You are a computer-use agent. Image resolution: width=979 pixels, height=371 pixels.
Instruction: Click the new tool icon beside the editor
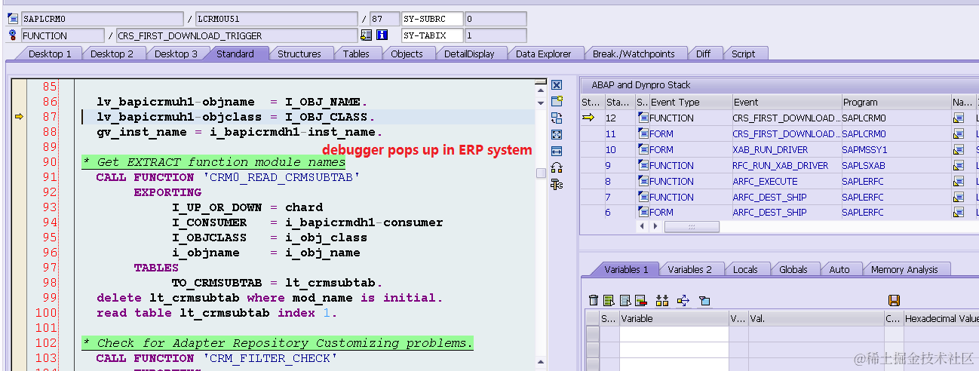point(557,101)
